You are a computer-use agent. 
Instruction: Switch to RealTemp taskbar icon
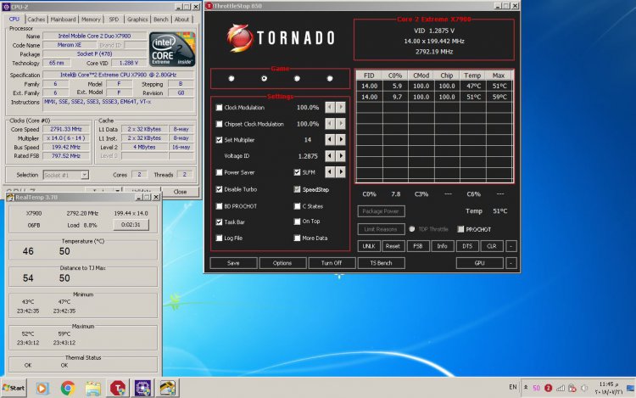168,388
